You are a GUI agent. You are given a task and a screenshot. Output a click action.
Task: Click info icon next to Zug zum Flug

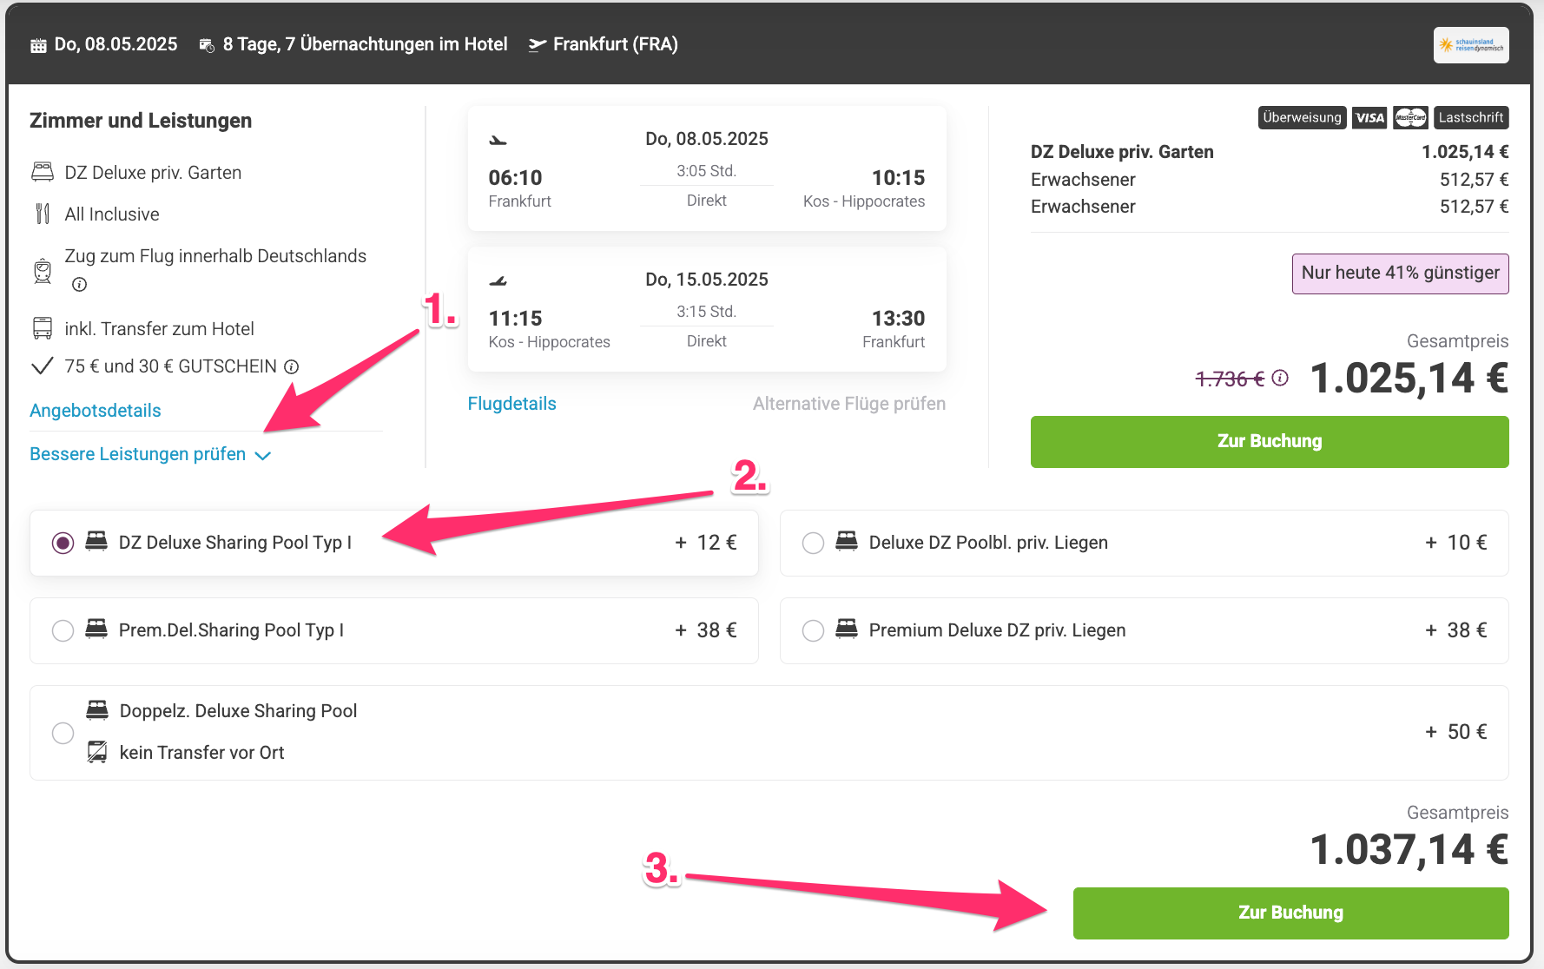pyautogui.click(x=79, y=284)
